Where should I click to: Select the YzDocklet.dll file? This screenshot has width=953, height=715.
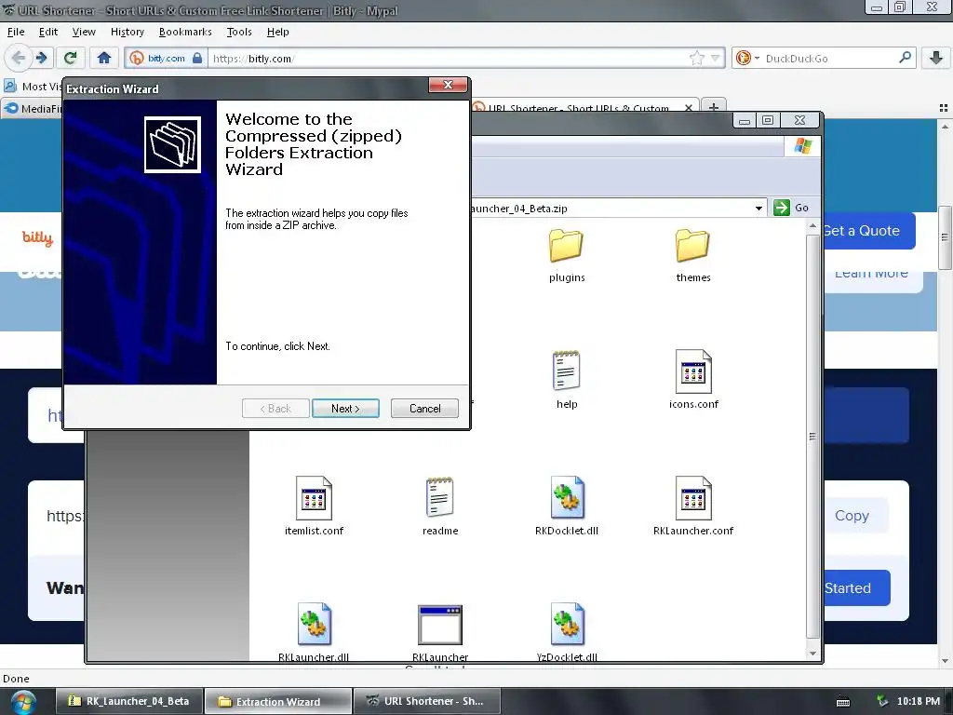coord(567,631)
